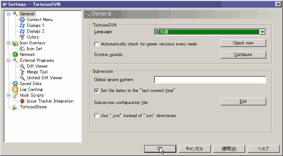Click the Hook Scripts icon

coord(15,95)
